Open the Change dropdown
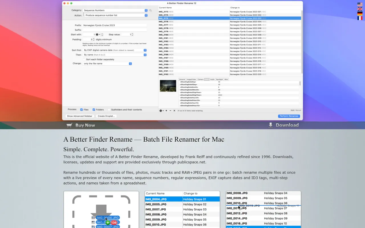Screen dimensions: 365x228 pos(107,64)
